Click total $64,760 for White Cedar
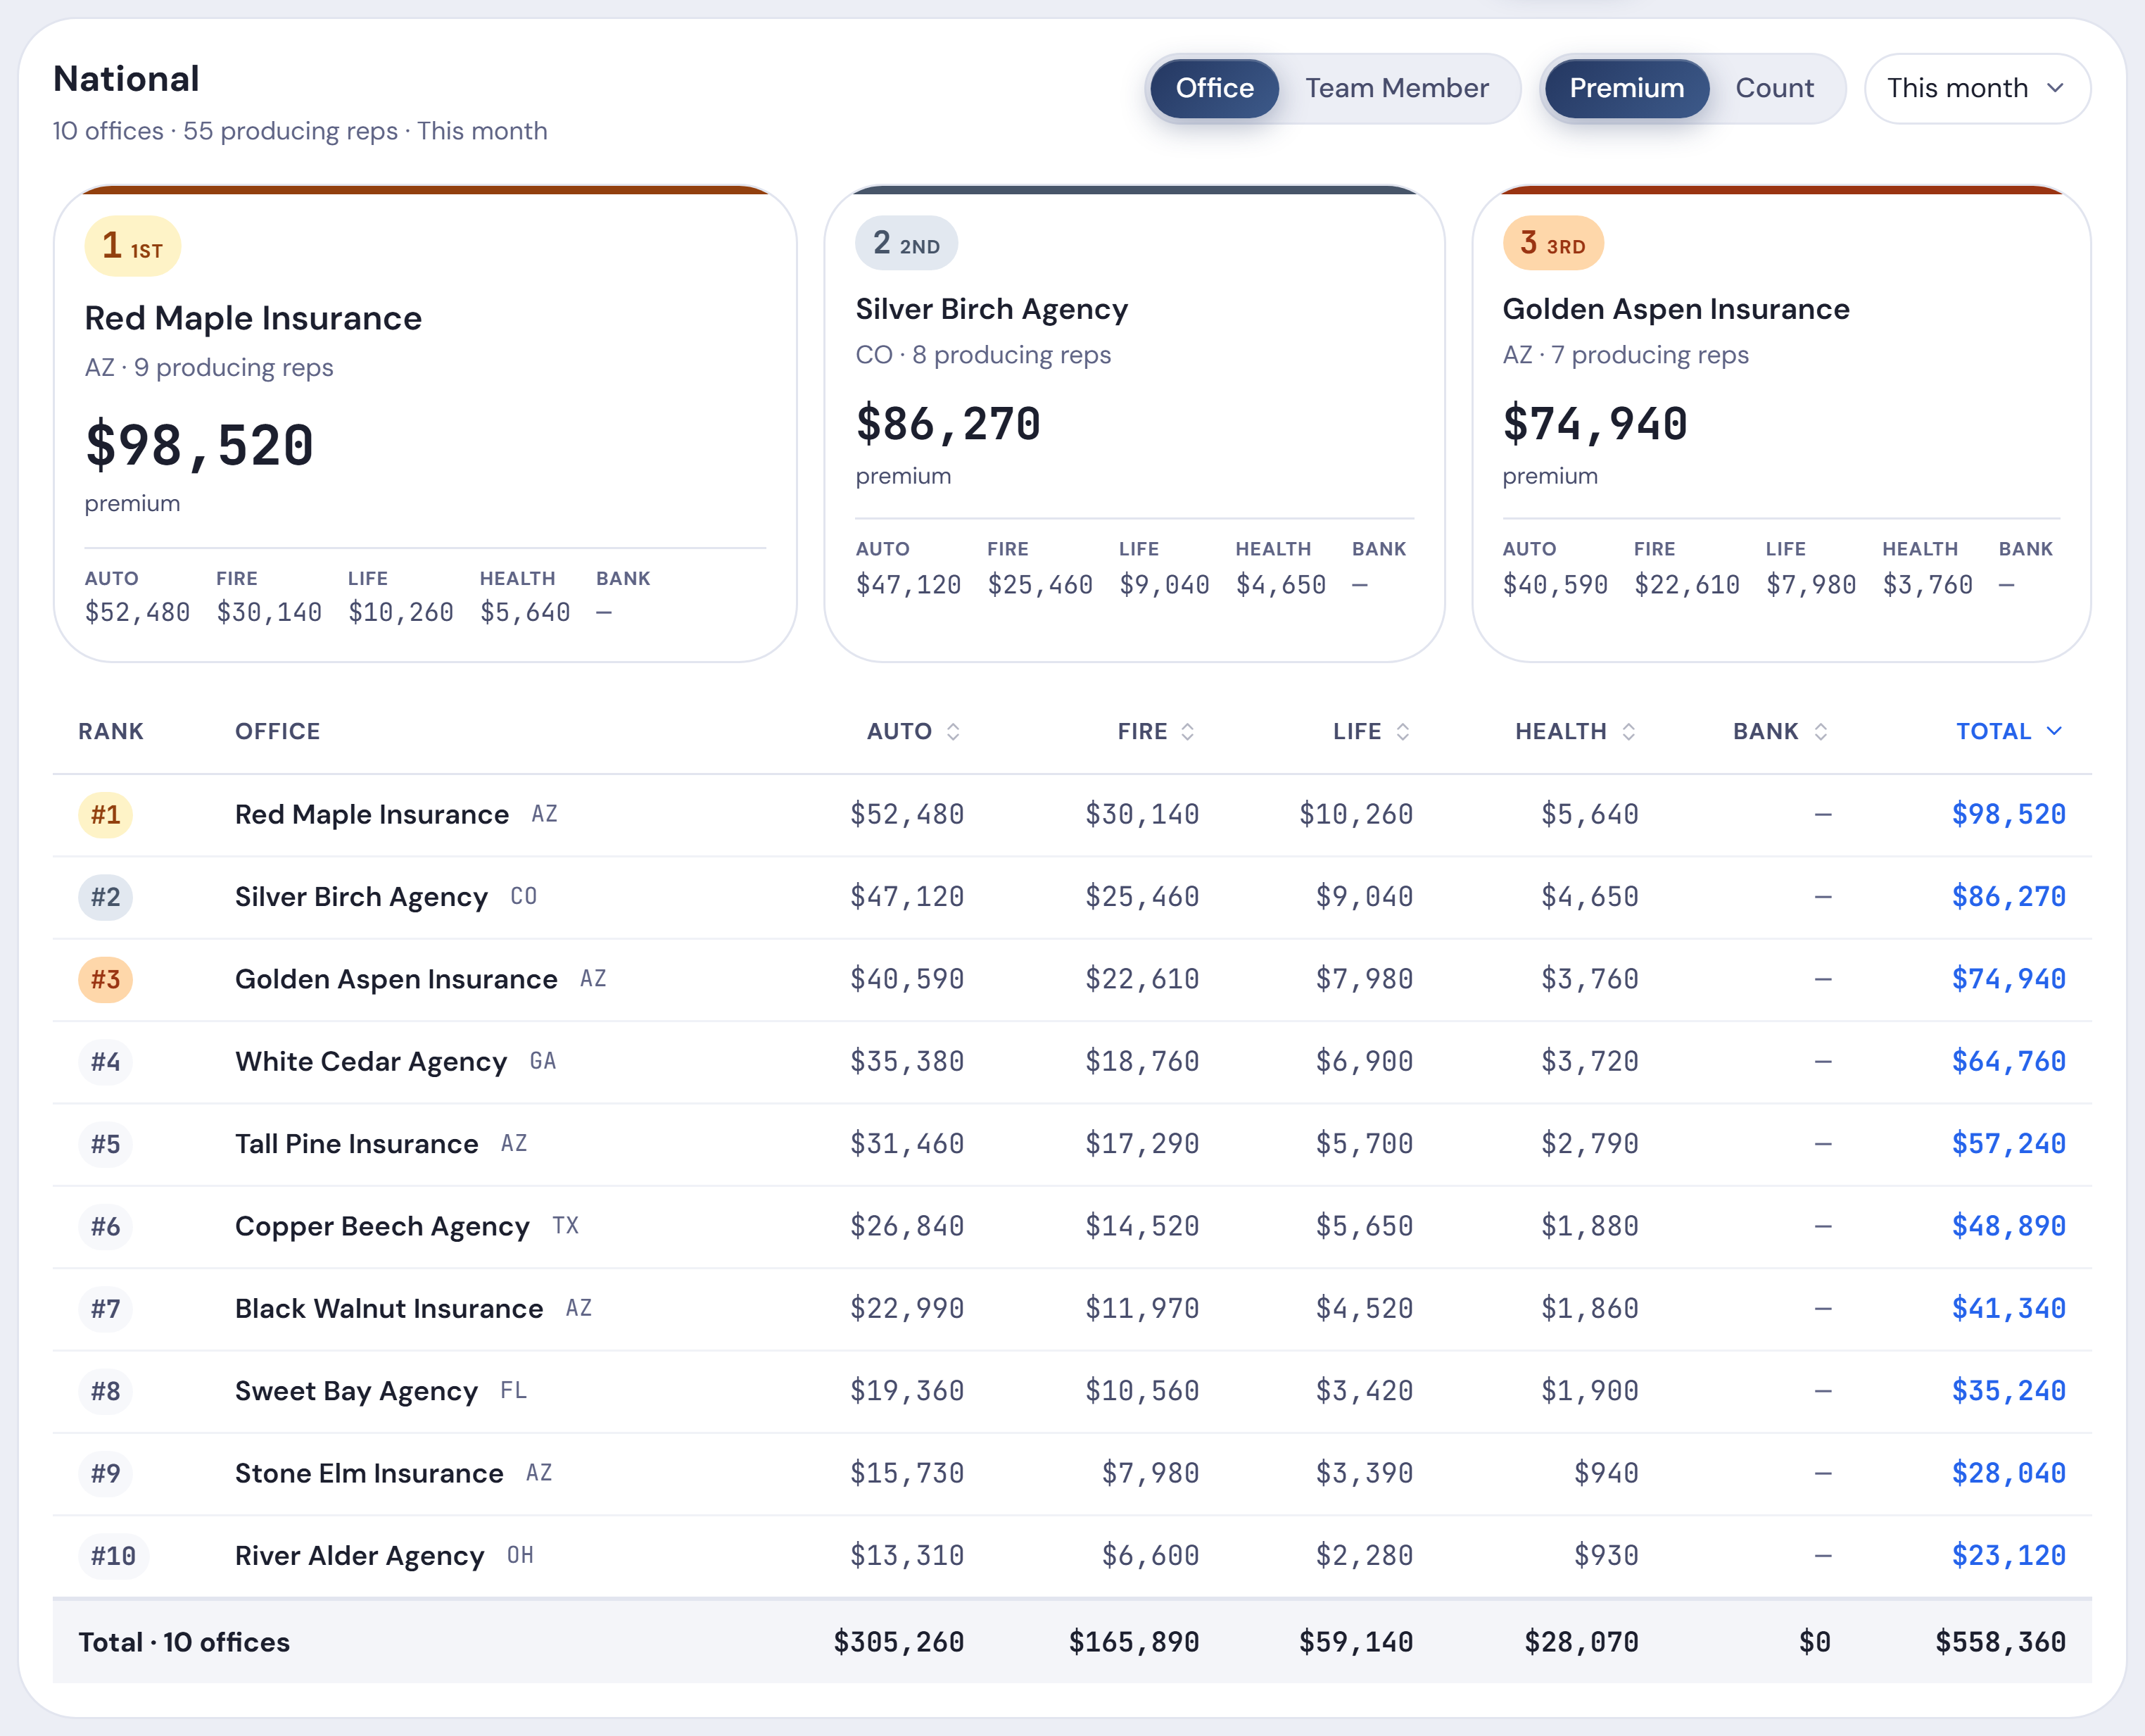Image resolution: width=2145 pixels, height=1736 pixels. (2008, 1061)
